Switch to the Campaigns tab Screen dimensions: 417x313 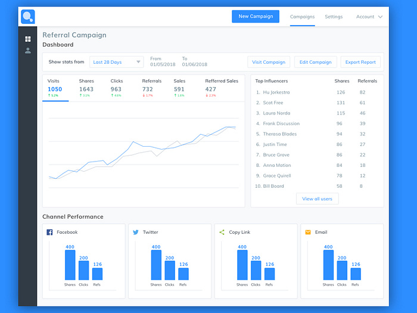(x=303, y=17)
